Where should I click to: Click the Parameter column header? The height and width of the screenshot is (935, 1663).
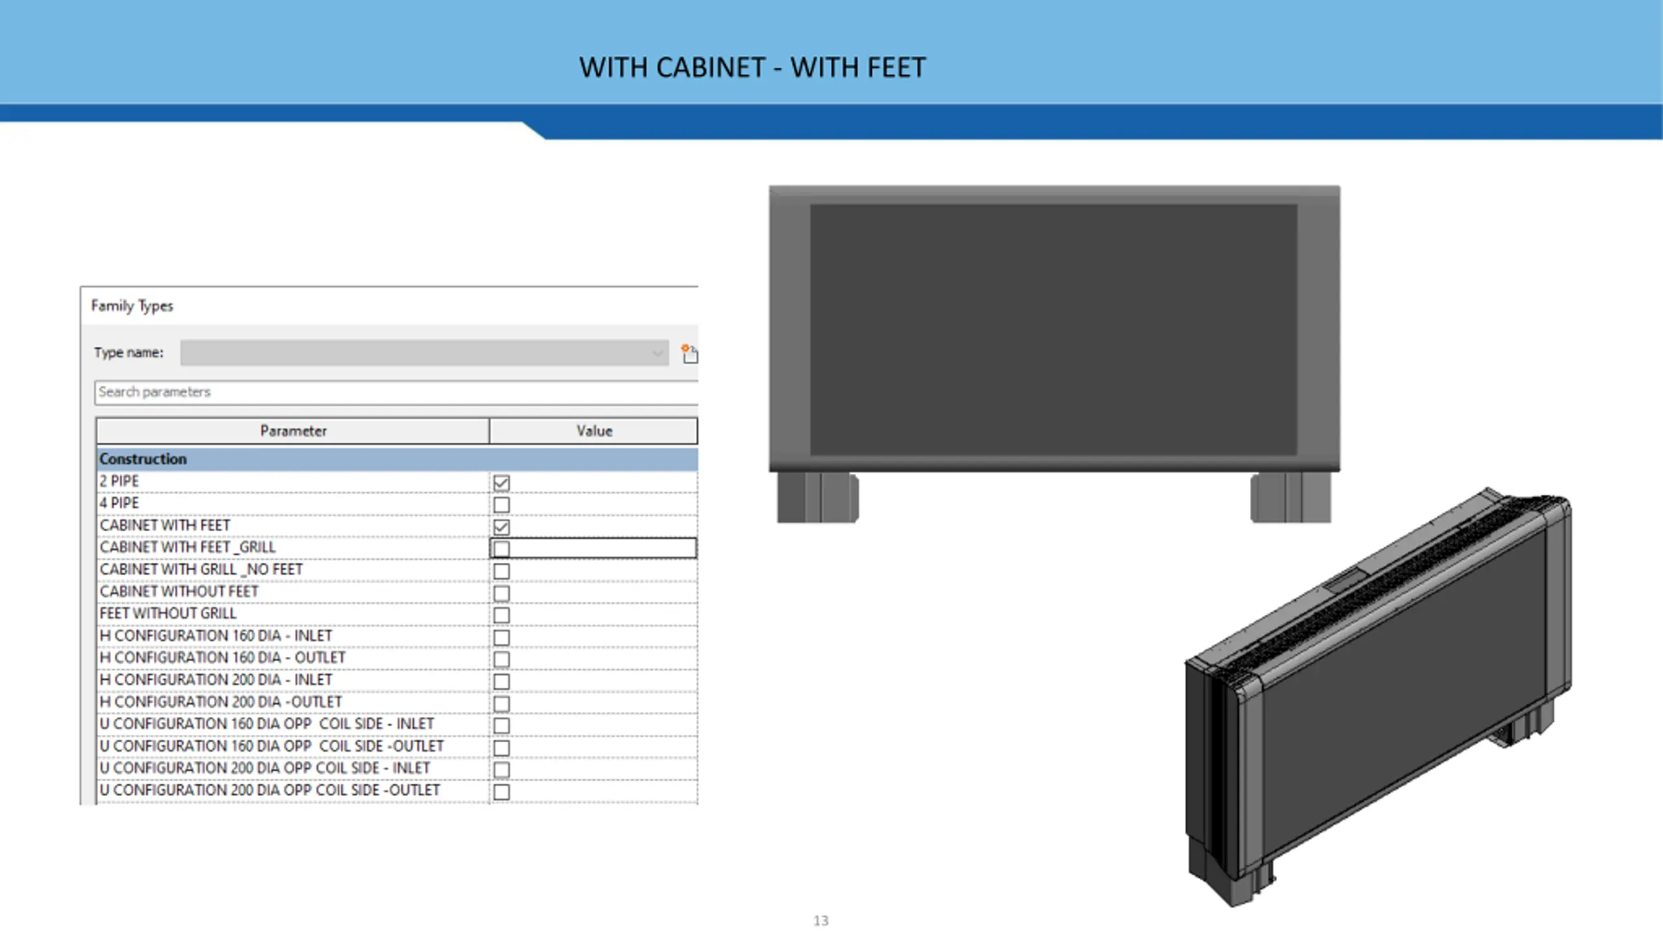coord(293,431)
